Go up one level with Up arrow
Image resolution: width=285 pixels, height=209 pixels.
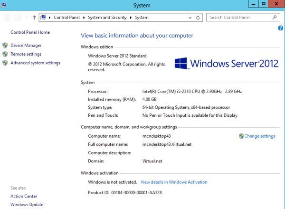tap(34, 18)
